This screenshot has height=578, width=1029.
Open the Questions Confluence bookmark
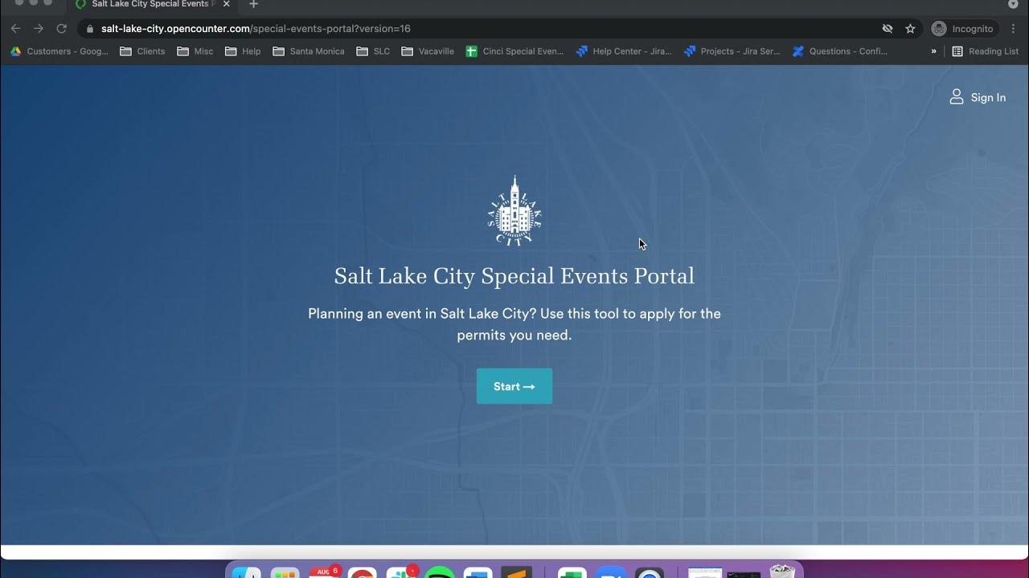point(839,51)
